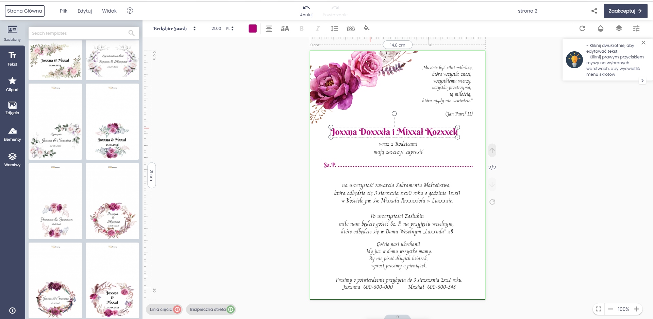Open the Clipart panel
Viewport: 653px width, 319px height.
(x=12, y=84)
